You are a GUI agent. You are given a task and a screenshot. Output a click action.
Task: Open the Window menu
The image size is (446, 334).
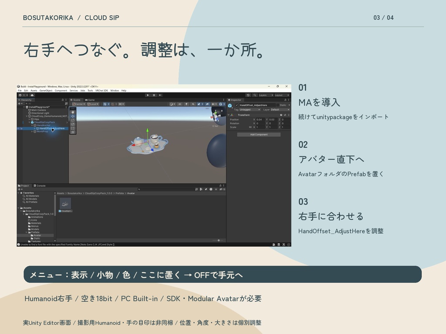point(115,90)
